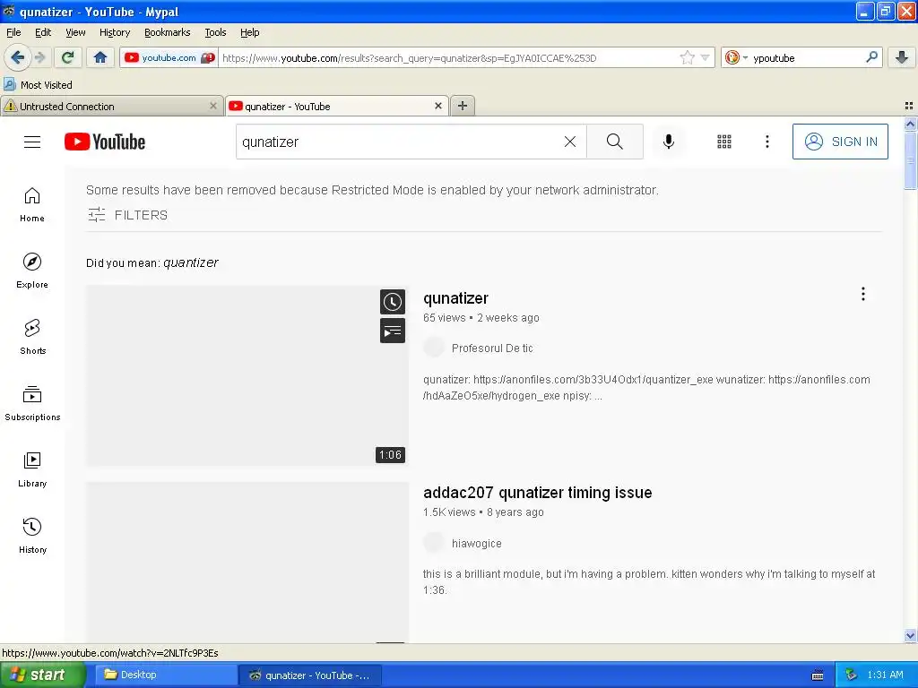This screenshot has height=688, width=918.
Task: Click the taskbar clock showing 1:31 AM
Action: click(x=885, y=675)
